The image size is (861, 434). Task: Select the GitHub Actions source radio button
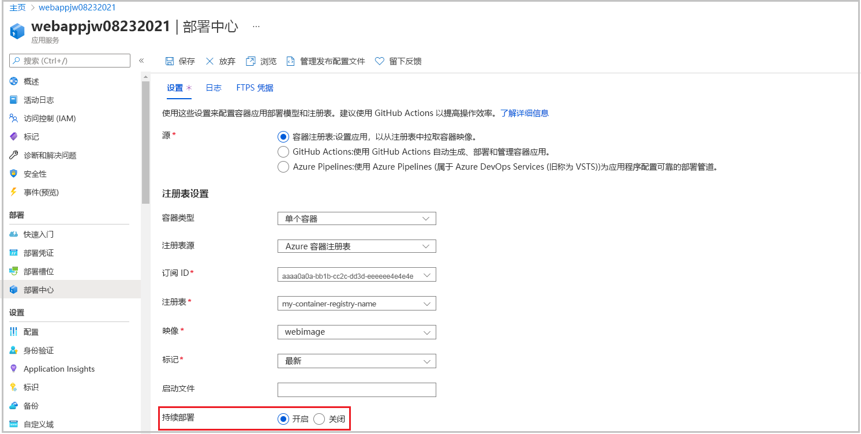click(x=283, y=152)
